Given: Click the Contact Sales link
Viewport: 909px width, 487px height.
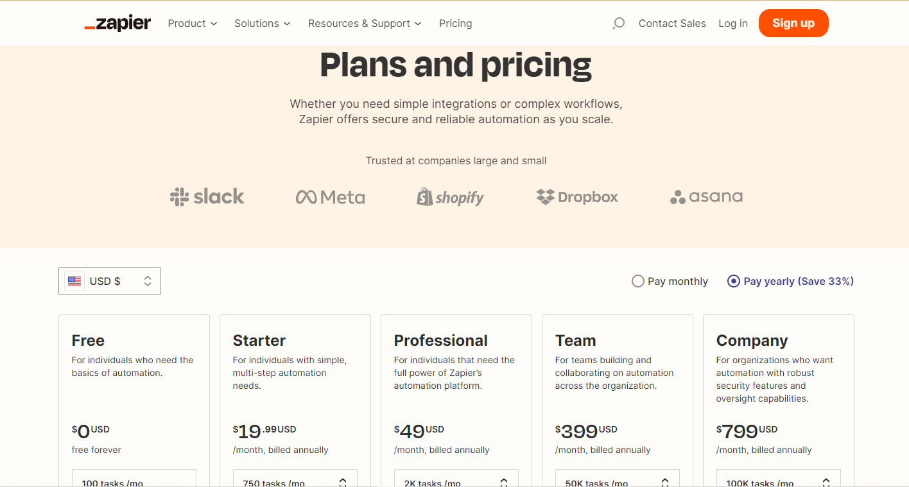Looking at the screenshot, I should tap(672, 23).
